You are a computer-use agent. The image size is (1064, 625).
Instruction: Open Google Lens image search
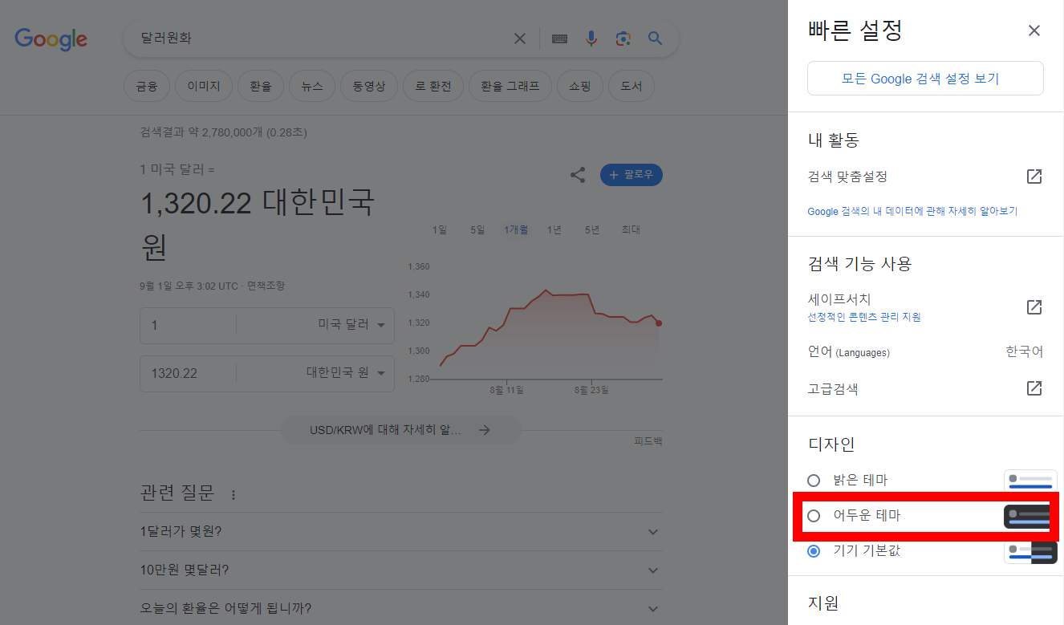(623, 39)
